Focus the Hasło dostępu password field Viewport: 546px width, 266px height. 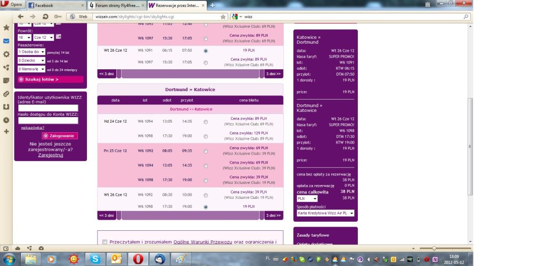(48, 120)
